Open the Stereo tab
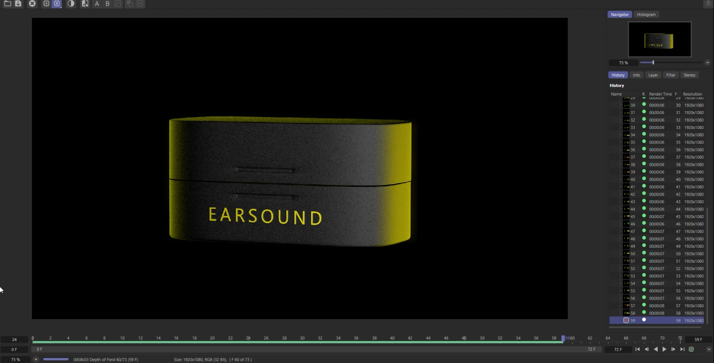Viewport: 714px width, 363px height. click(690, 75)
